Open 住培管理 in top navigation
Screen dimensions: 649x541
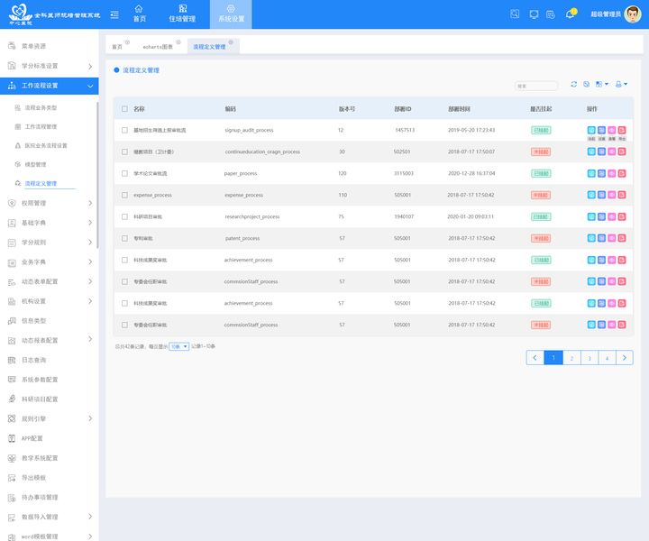click(182, 14)
